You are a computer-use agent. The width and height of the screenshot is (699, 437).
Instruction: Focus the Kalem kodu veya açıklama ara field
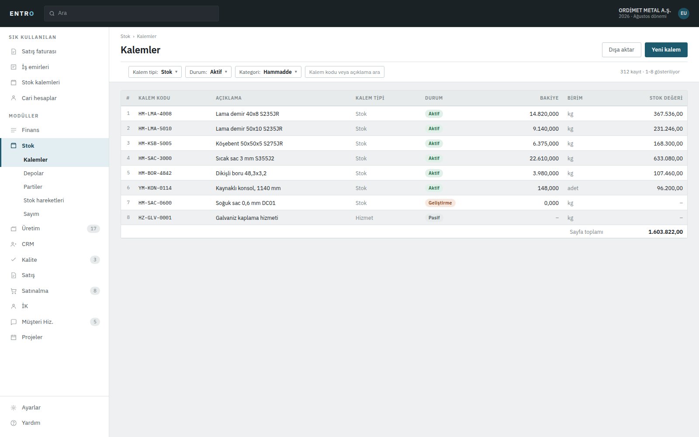point(345,72)
